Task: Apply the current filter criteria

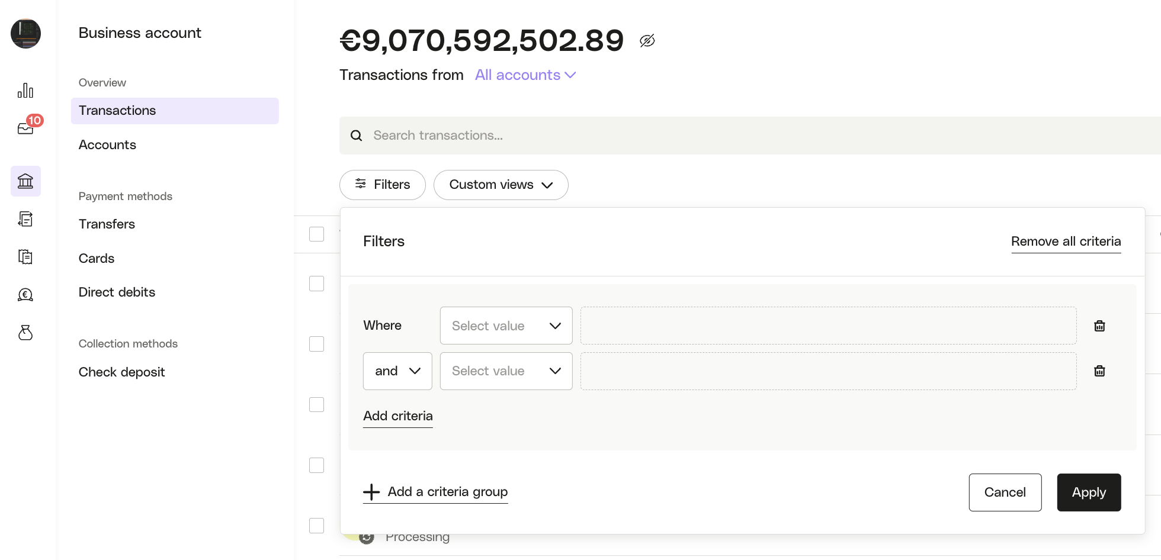Action: pyautogui.click(x=1089, y=492)
